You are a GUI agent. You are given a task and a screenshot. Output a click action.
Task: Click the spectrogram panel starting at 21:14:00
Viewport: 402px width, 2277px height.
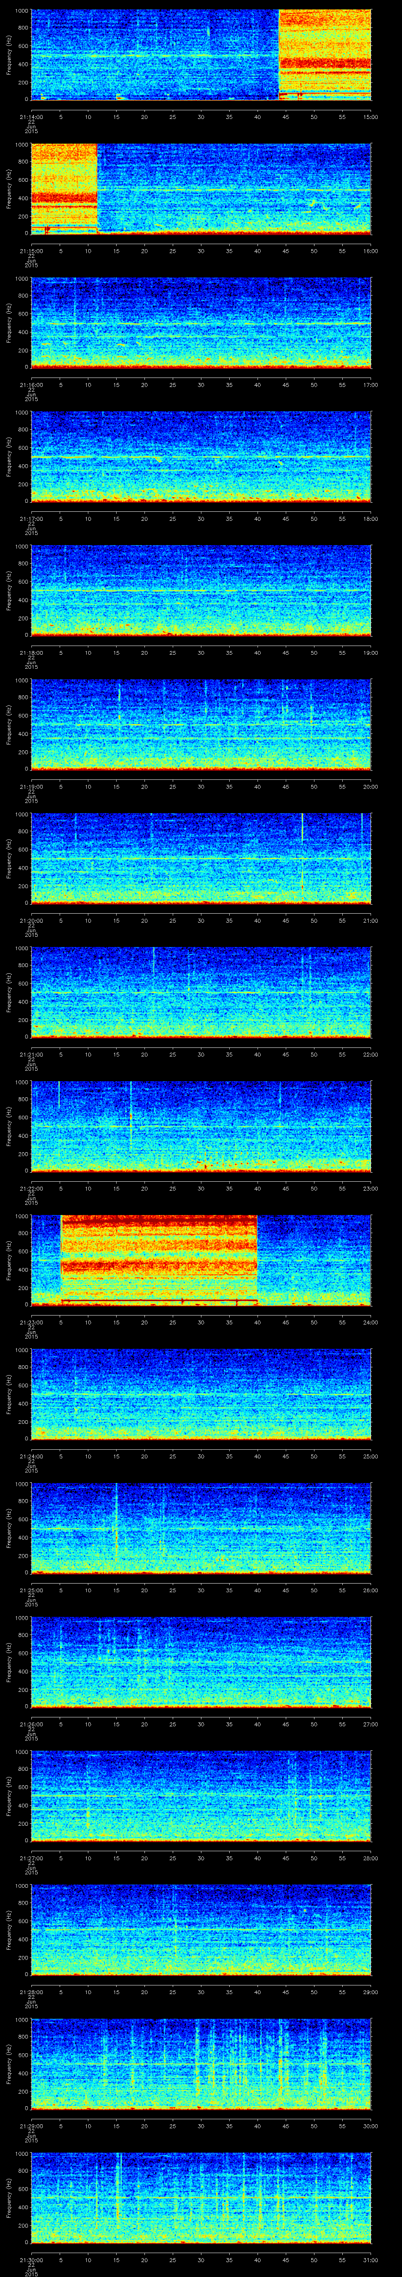click(201, 55)
